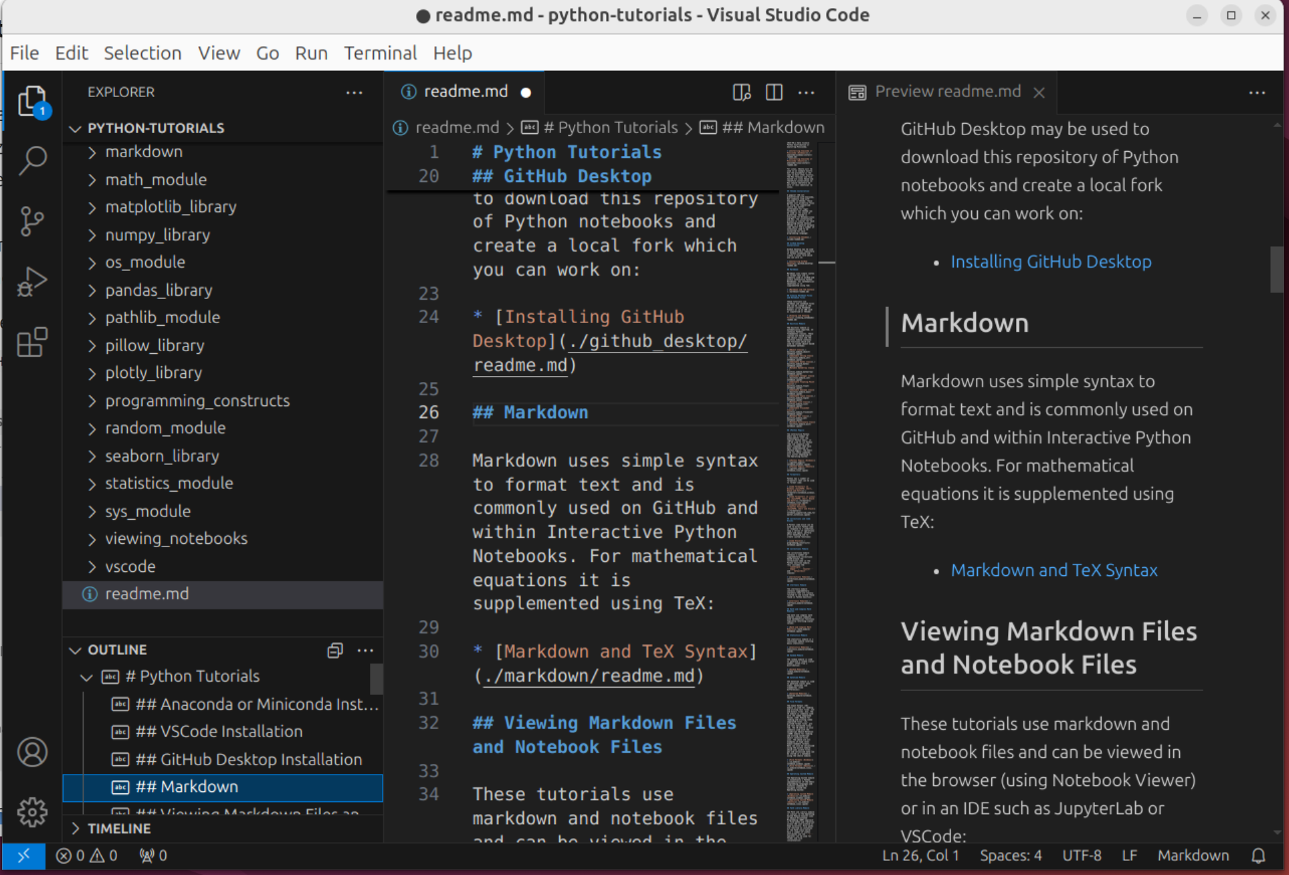
Task: Open the Markdown and TeX Syntax link
Action: click(1054, 570)
